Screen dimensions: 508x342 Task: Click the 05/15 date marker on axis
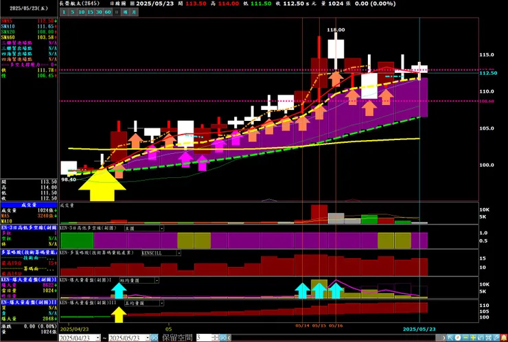click(x=319, y=326)
